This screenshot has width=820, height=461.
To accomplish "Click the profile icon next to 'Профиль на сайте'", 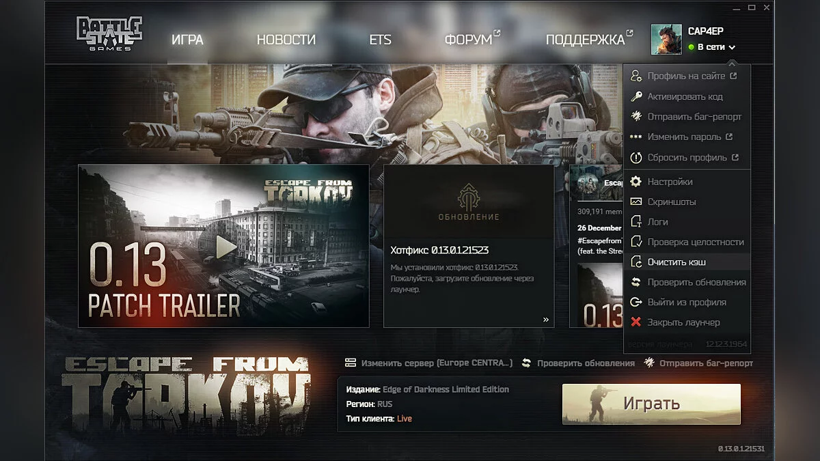I will (636, 76).
